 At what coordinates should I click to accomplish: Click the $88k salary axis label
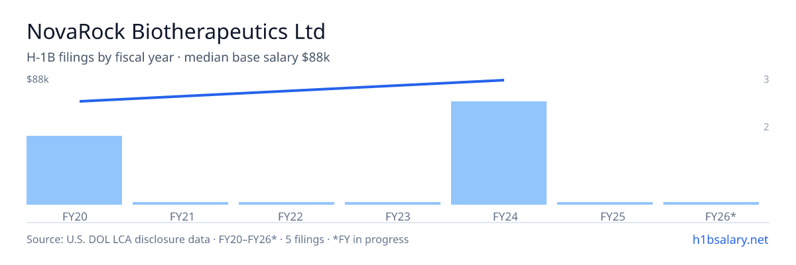38,79
